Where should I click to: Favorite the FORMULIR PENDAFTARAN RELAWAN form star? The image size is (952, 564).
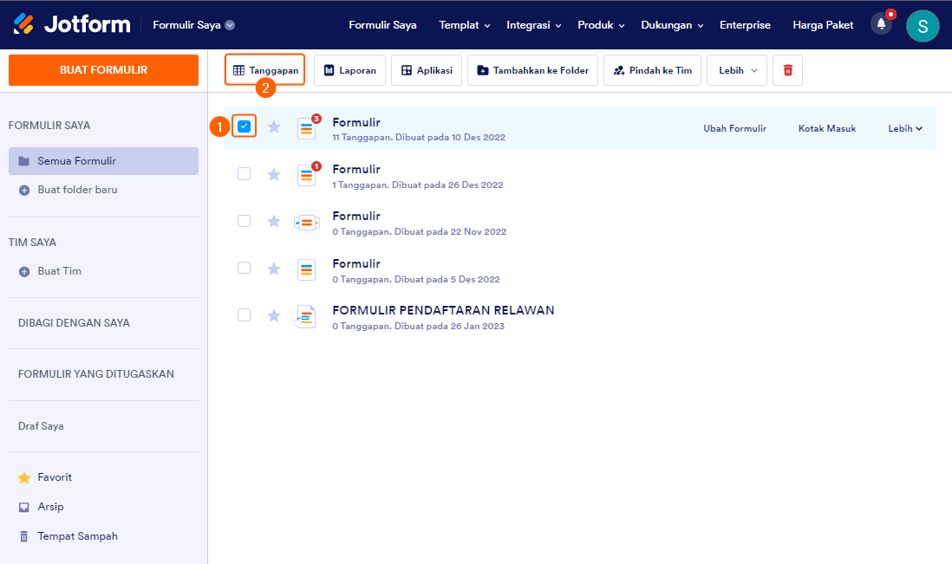(x=274, y=315)
